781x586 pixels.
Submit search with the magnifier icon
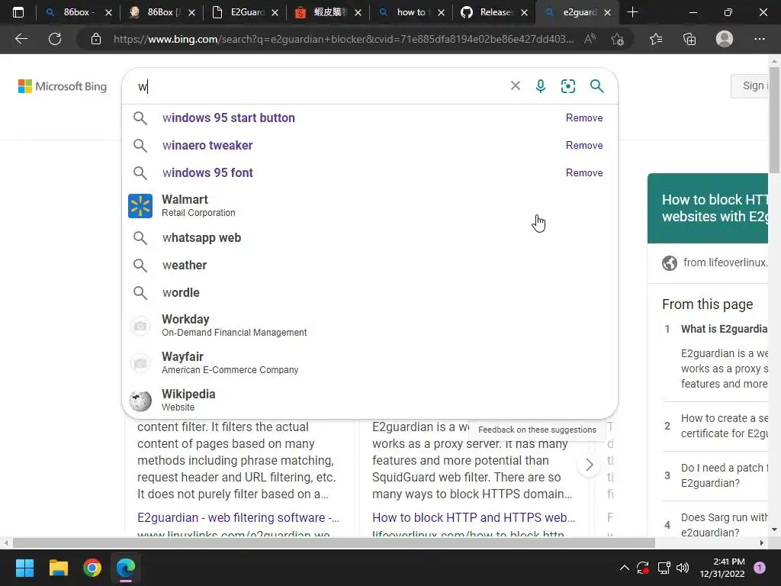click(596, 86)
